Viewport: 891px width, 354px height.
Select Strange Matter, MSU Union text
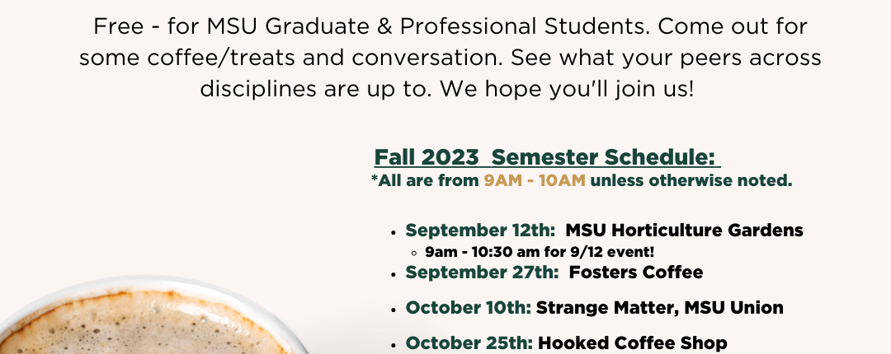click(x=660, y=308)
